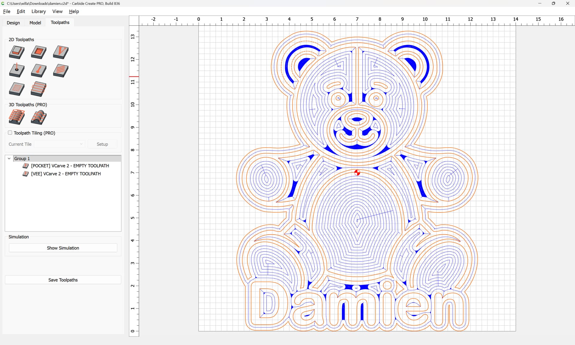The width and height of the screenshot is (575, 345).
Task: Open the Library menu
Action: click(39, 11)
